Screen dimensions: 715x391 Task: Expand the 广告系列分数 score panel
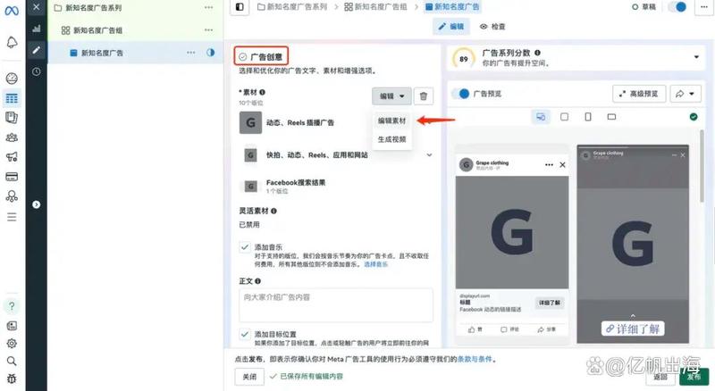pyautogui.click(x=696, y=58)
